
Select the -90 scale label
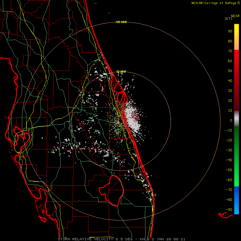tap(229, 210)
